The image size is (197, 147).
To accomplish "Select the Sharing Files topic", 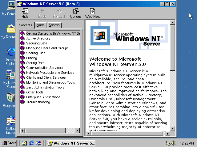I will point(36,53).
